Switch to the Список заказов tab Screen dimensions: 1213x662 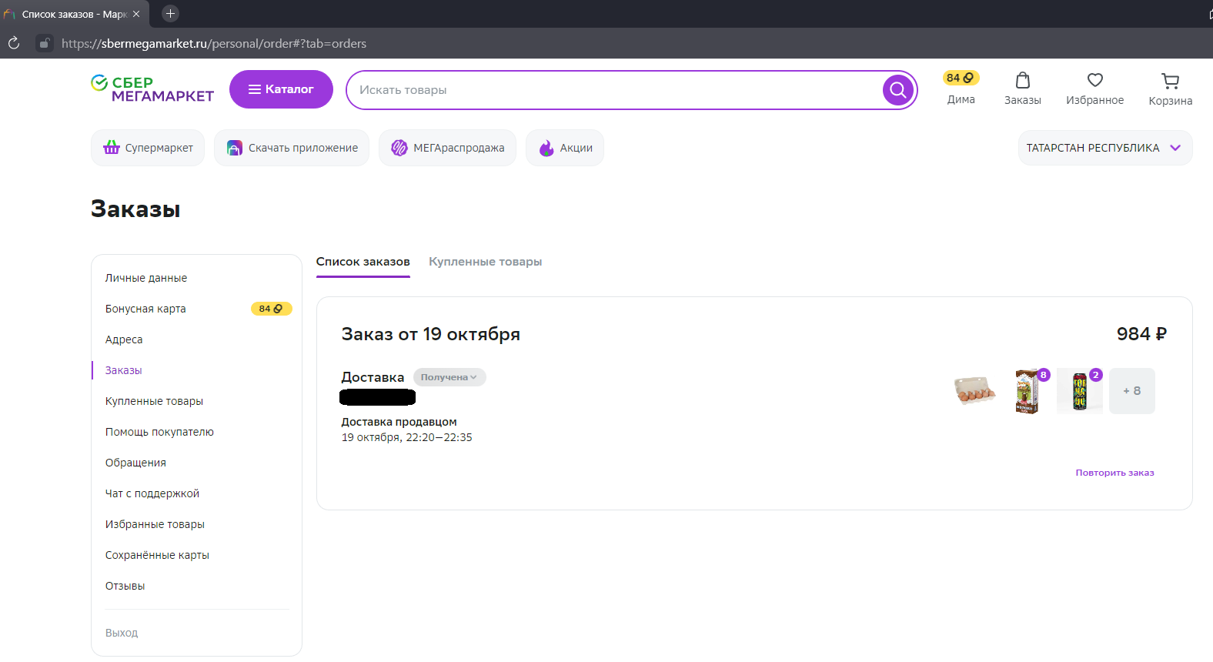coord(363,262)
